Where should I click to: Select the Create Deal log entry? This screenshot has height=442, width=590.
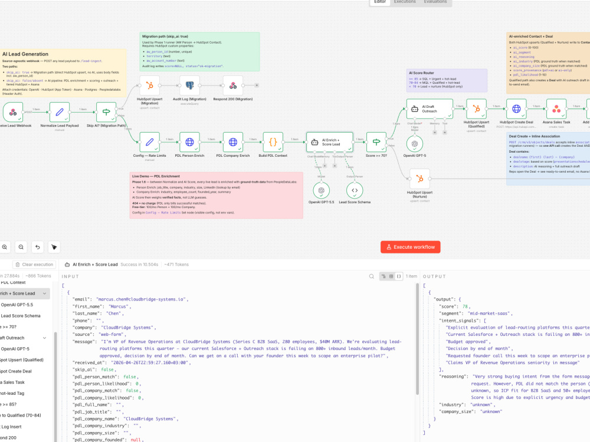coord(16,371)
